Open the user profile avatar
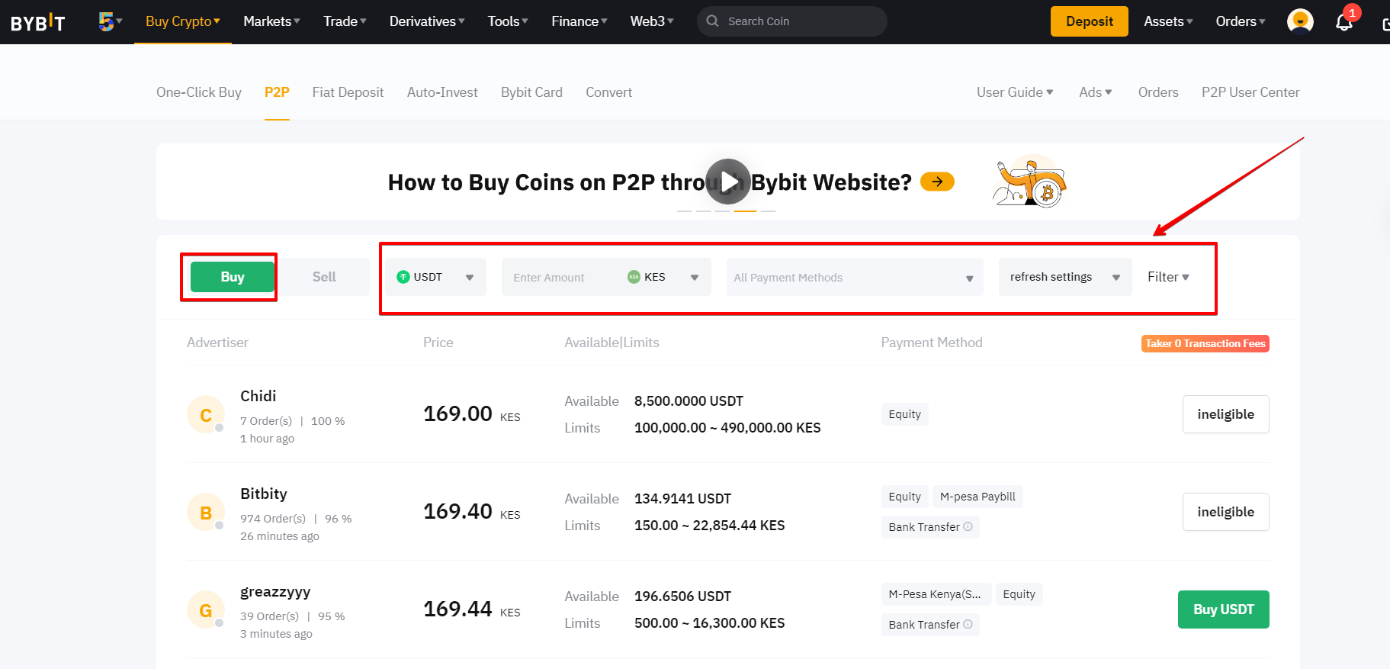Image resolution: width=1390 pixels, height=669 pixels. [1300, 21]
